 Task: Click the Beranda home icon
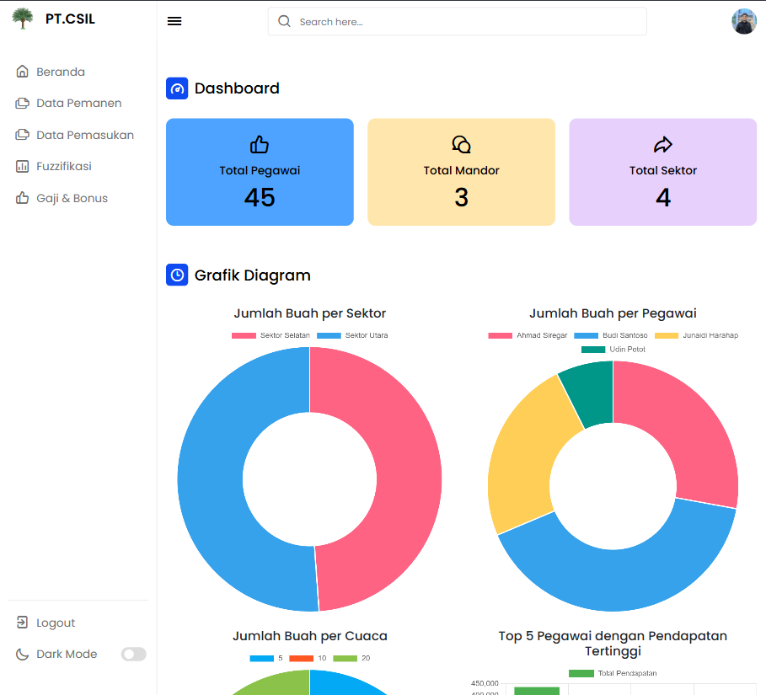tap(22, 72)
